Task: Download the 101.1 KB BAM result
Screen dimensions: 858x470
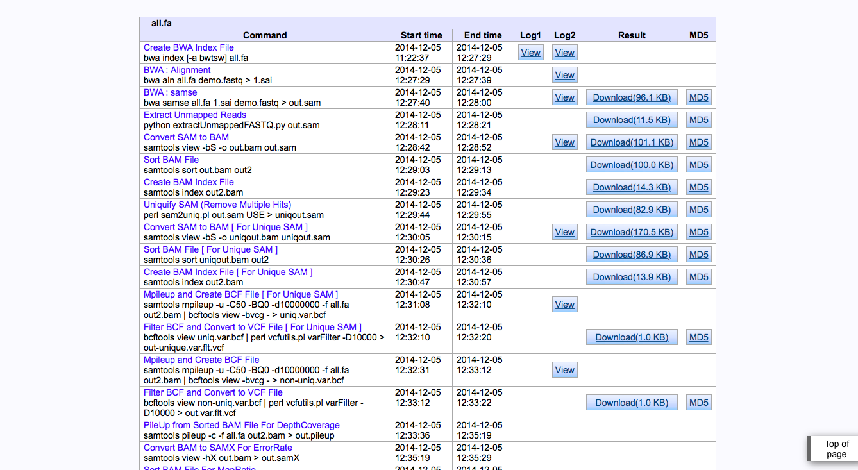Action: click(632, 142)
